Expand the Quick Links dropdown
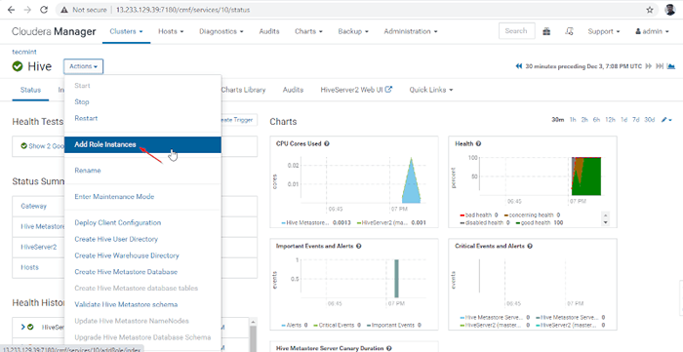Image resolution: width=683 pixels, height=352 pixels. 431,90
